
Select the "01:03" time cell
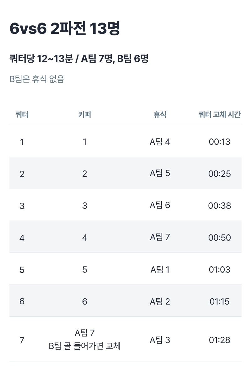(x=219, y=270)
